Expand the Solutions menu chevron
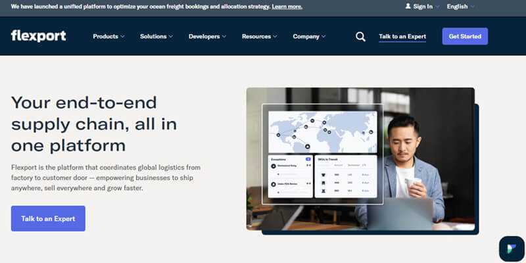 pos(171,37)
